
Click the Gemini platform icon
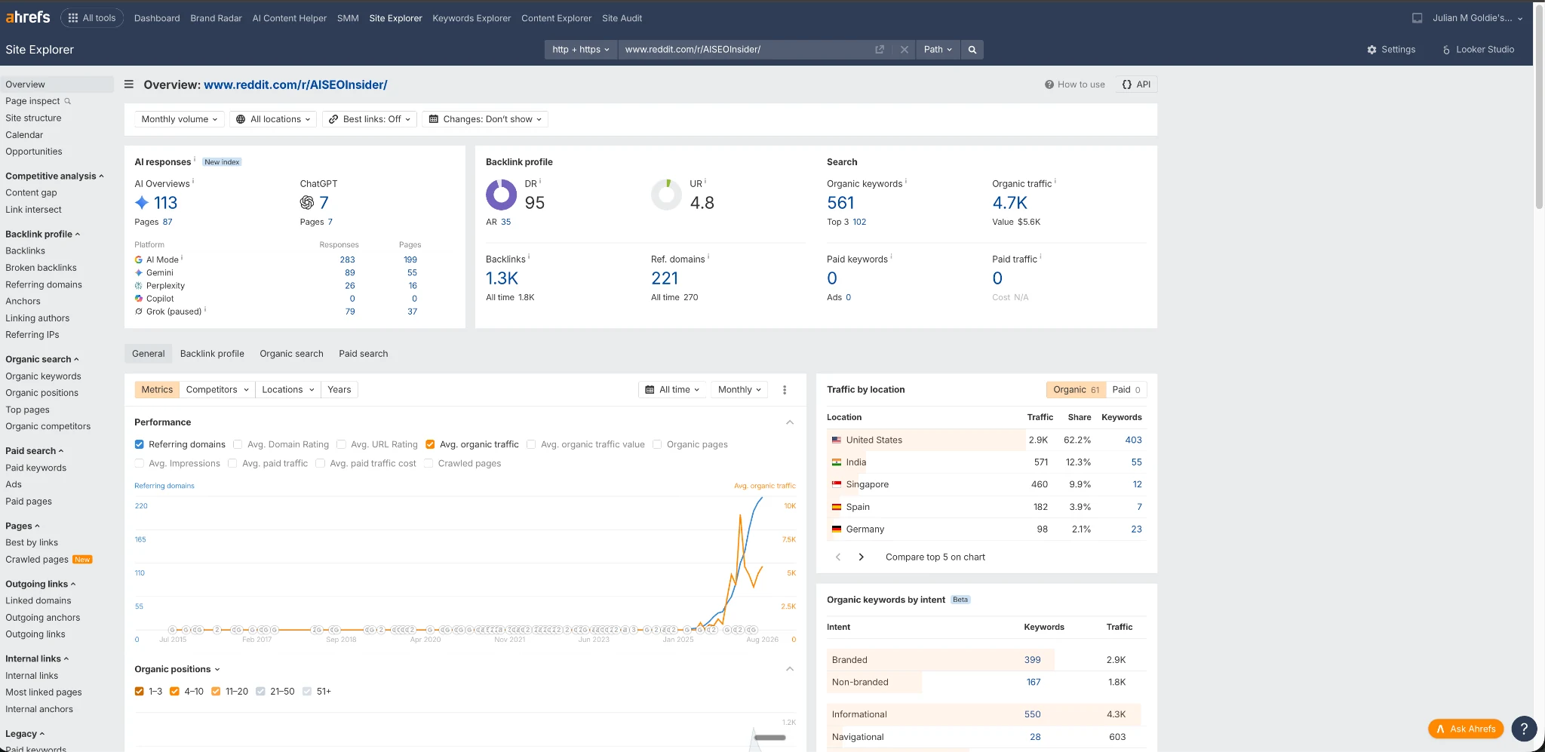click(x=139, y=273)
